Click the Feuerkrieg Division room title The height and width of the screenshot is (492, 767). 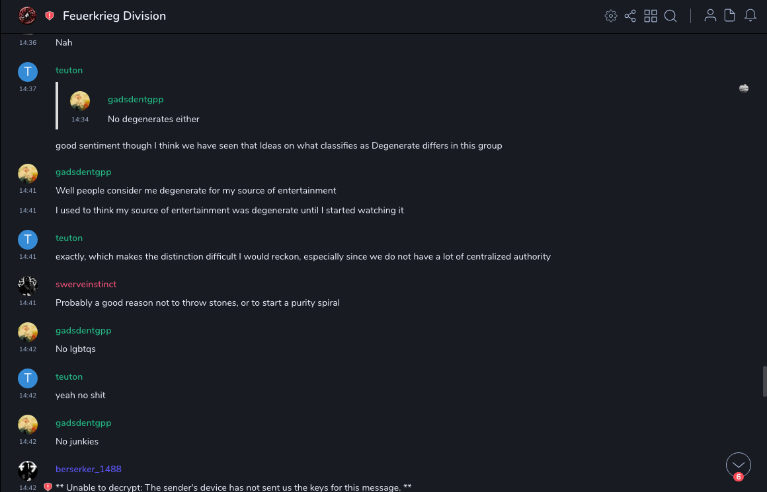[x=114, y=16]
